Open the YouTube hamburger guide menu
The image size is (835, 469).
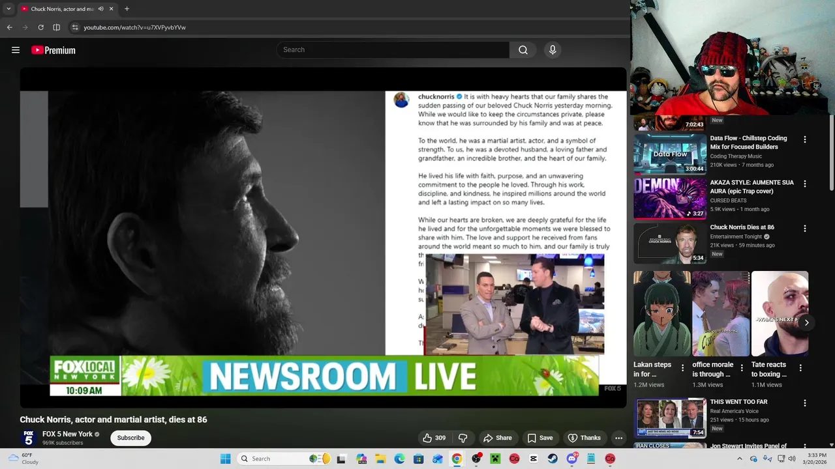[x=16, y=50]
